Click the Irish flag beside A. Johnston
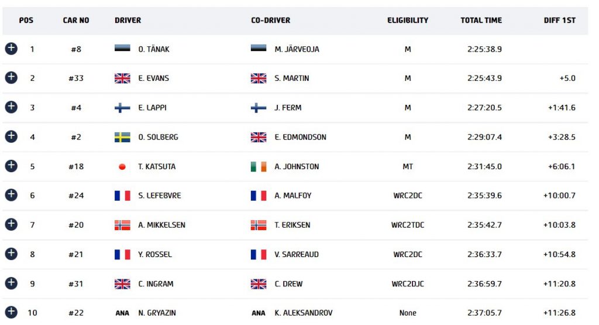 [259, 166]
